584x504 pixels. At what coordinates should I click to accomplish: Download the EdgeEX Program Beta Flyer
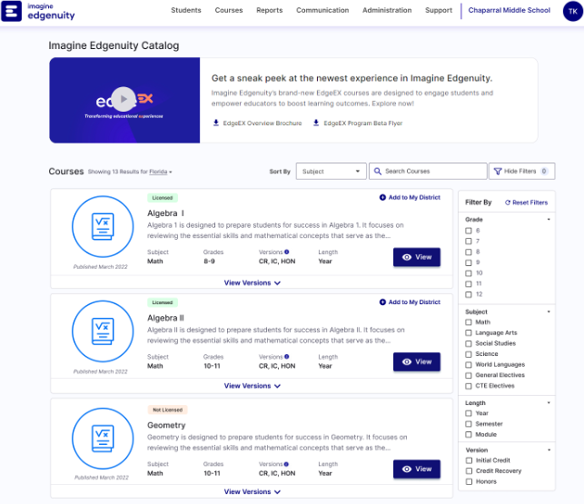[x=357, y=123]
